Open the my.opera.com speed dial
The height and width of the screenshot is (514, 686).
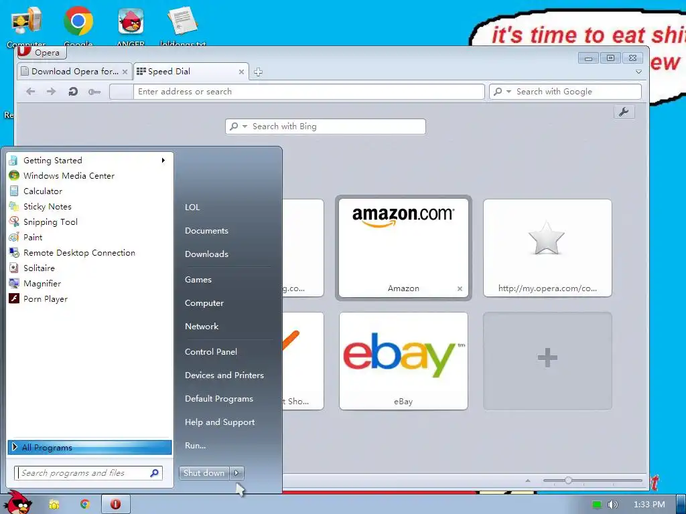coord(547,248)
